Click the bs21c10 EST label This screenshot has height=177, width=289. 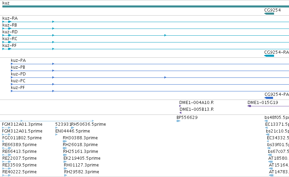277,131
